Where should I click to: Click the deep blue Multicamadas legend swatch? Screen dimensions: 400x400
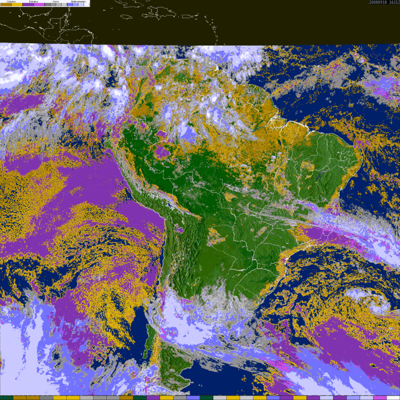pyautogui.click(x=70, y=4)
